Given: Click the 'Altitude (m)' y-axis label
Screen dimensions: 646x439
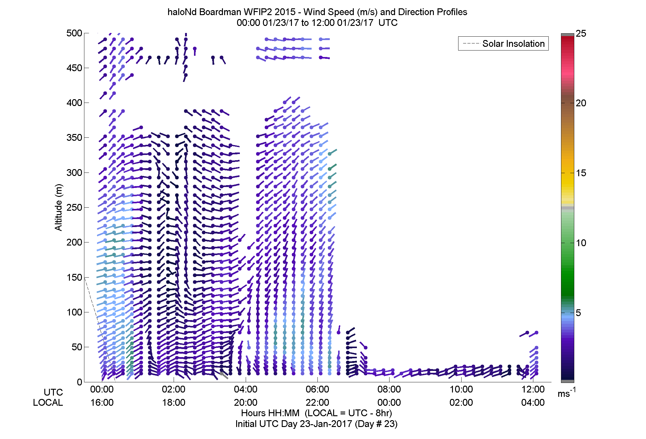Looking at the screenshot, I should (x=59, y=207).
